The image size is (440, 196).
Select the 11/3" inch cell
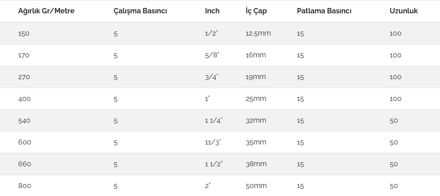pyautogui.click(x=213, y=142)
